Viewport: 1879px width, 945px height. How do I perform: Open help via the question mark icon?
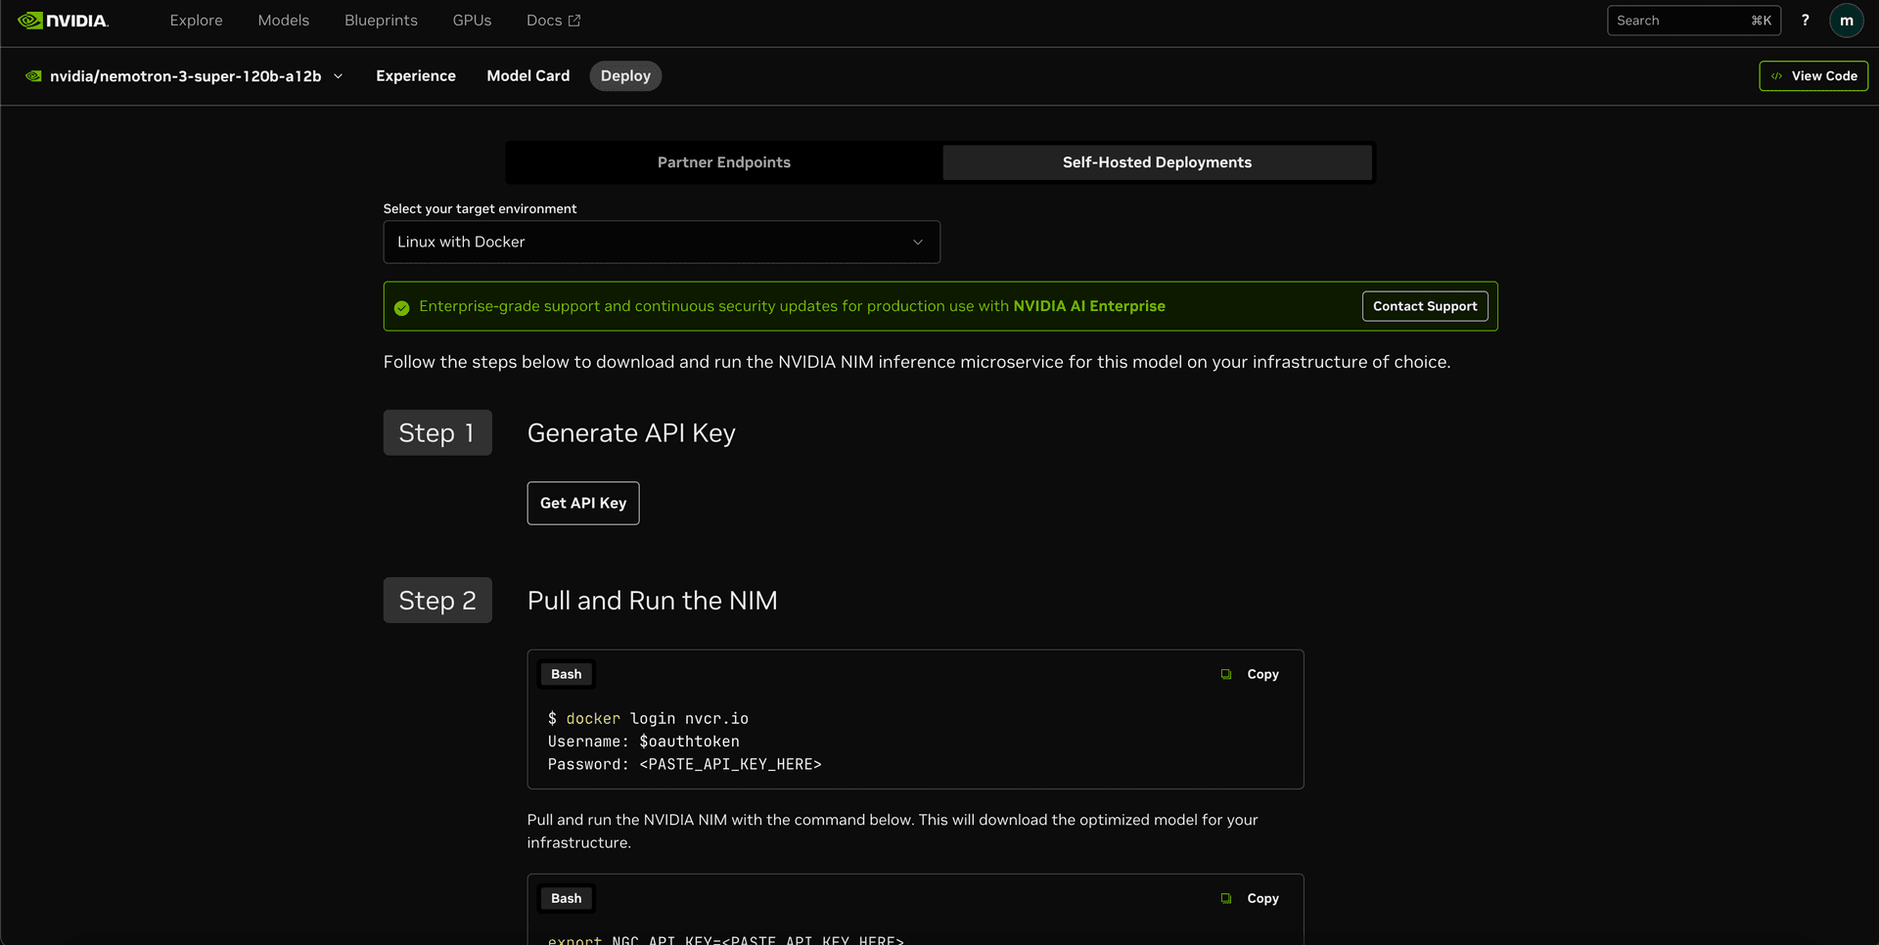point(1806,20)
